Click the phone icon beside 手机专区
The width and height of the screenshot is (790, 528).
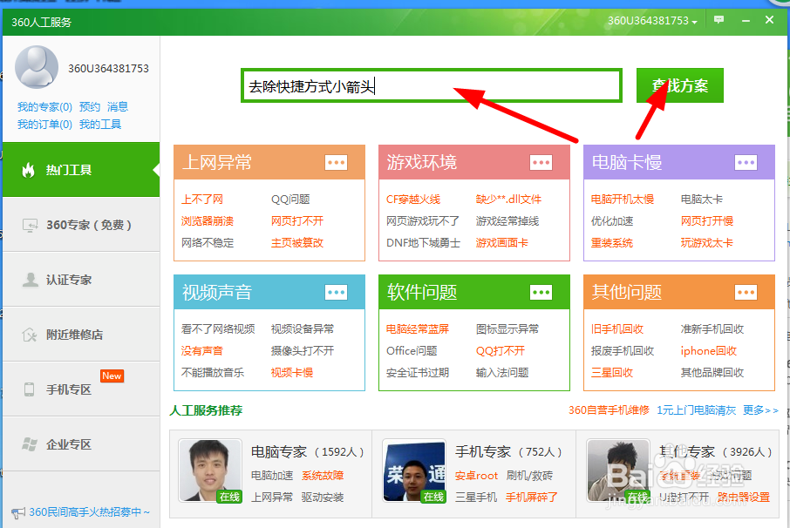(x=30, y=389)
